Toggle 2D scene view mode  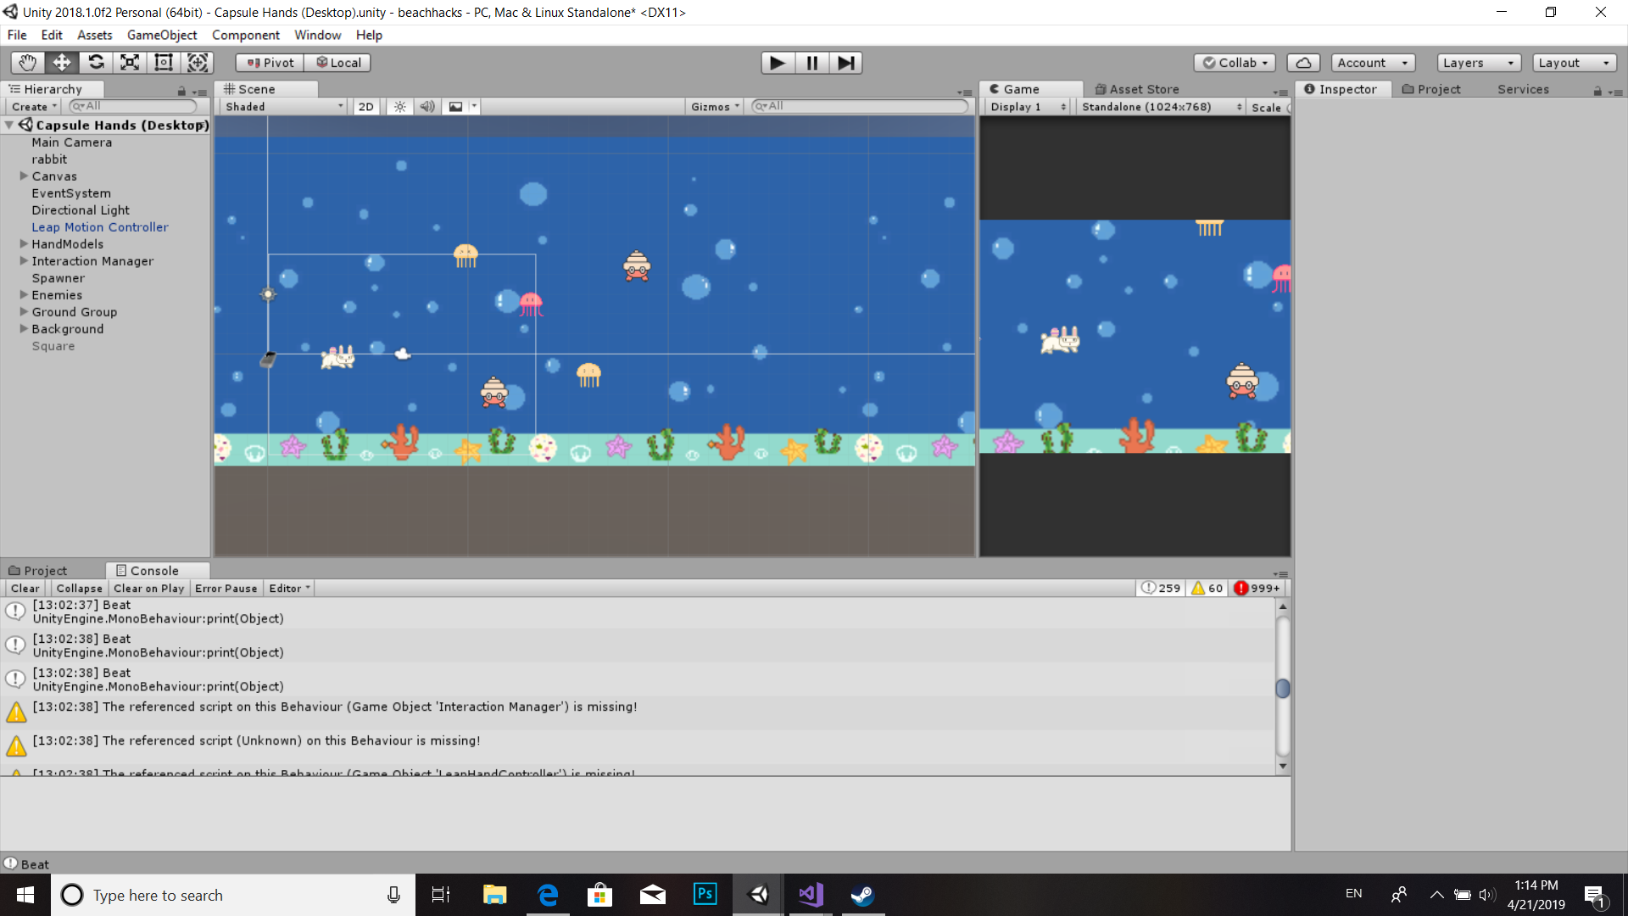(x=365, y=107)
